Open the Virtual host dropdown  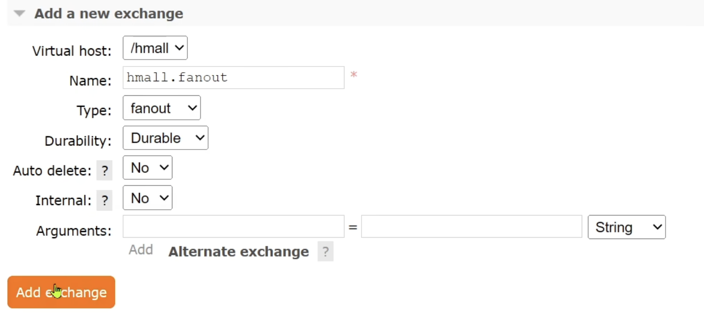(155, 48)
